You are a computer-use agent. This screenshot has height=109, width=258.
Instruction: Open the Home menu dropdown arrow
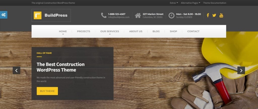coord(63,34)
